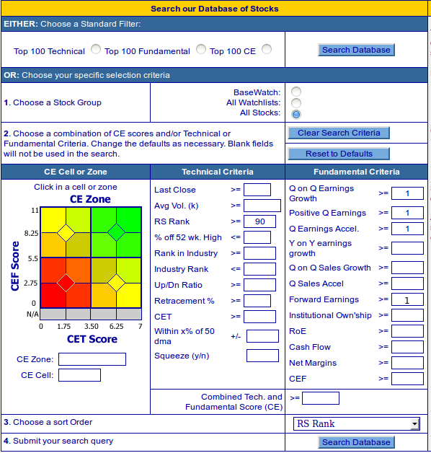Choose the All Watchlists radio button
This screenshot has width=431, height=453.
[296, 103]
